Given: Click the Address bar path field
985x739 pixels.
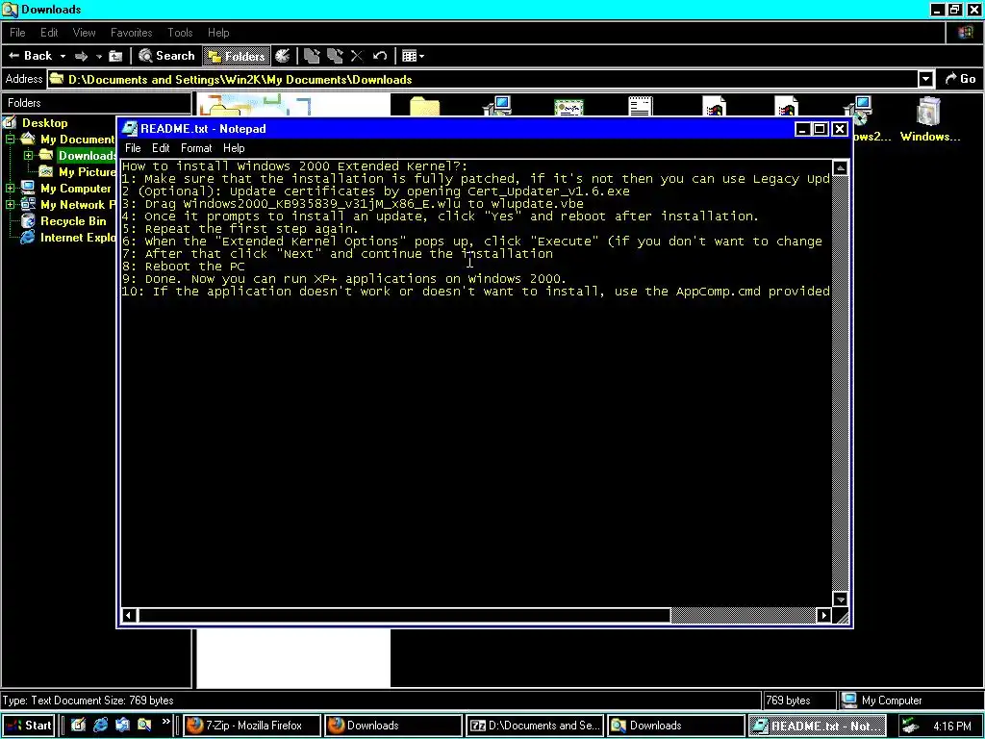Looking at the screenshot, I should click(484, 79).
